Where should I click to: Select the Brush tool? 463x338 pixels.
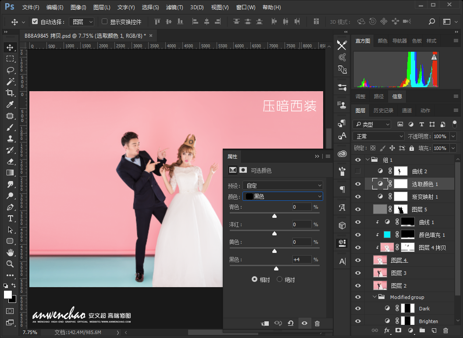(x=10, y=127)
